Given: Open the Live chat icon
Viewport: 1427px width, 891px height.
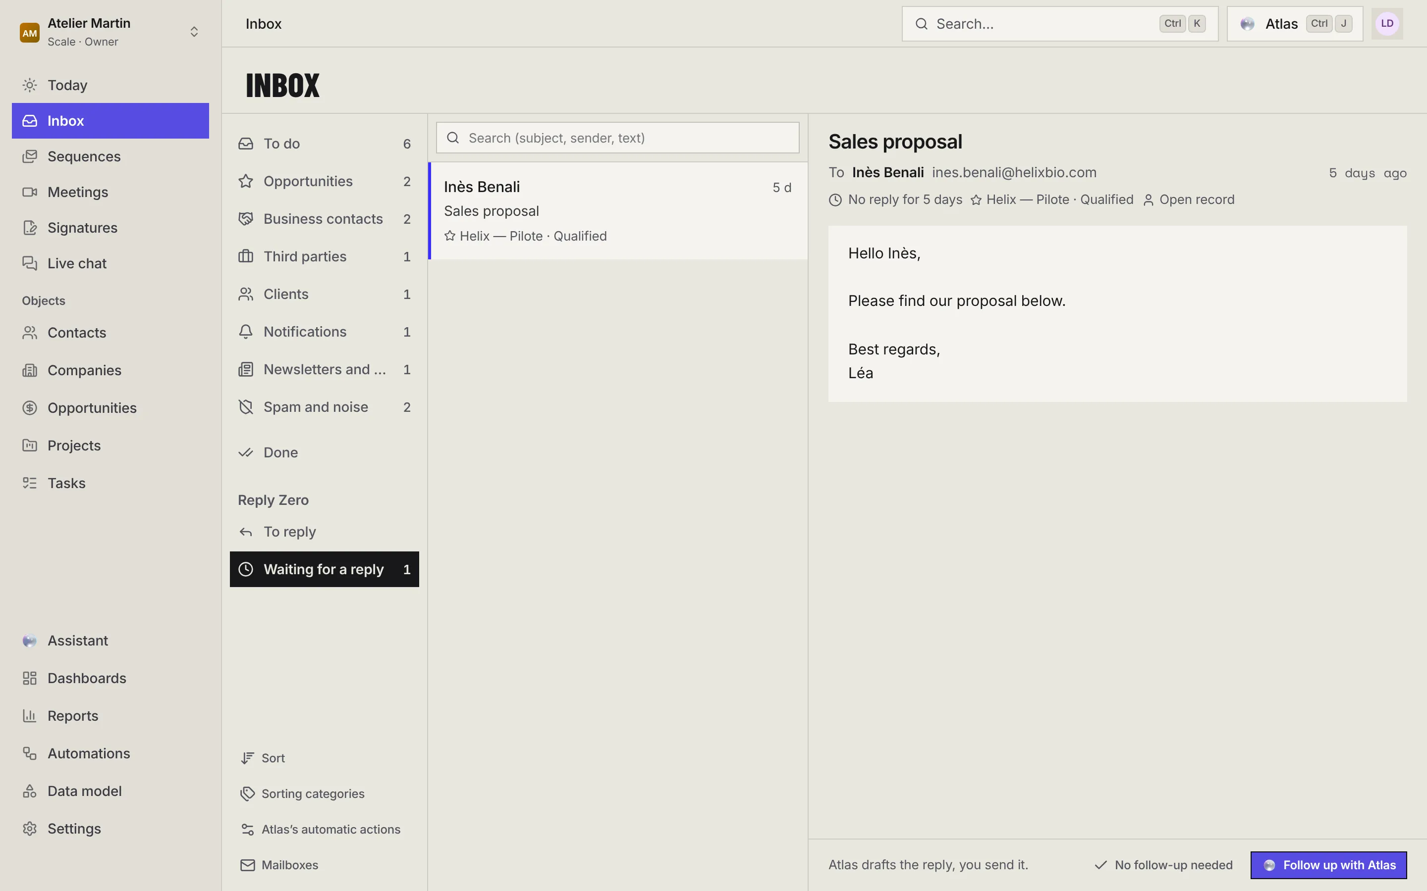Looking at the screenshot, I should pos(30,263).
